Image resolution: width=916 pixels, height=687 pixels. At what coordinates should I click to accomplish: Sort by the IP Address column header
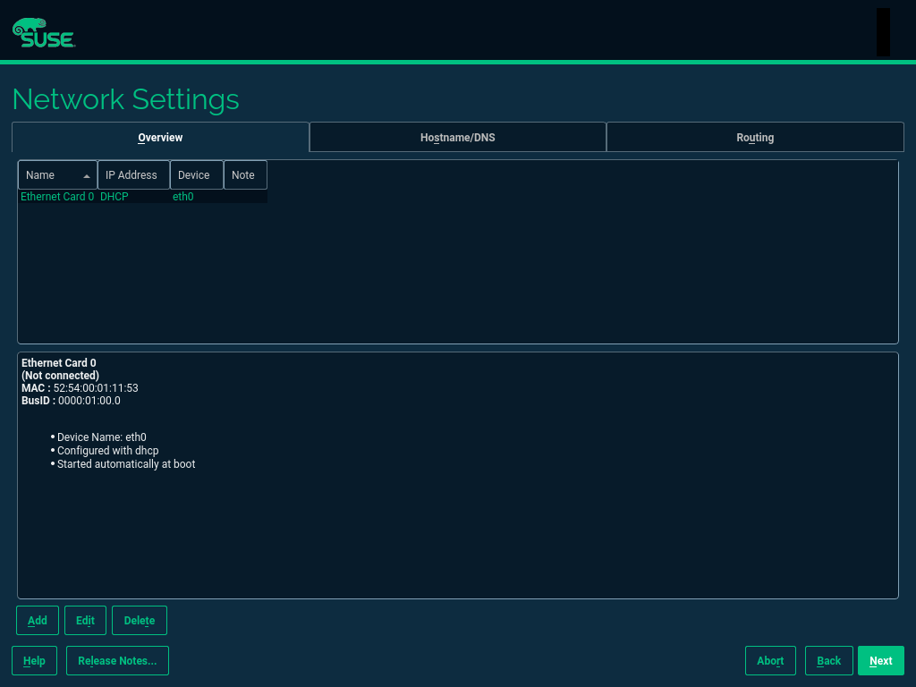tap(132, 175)
